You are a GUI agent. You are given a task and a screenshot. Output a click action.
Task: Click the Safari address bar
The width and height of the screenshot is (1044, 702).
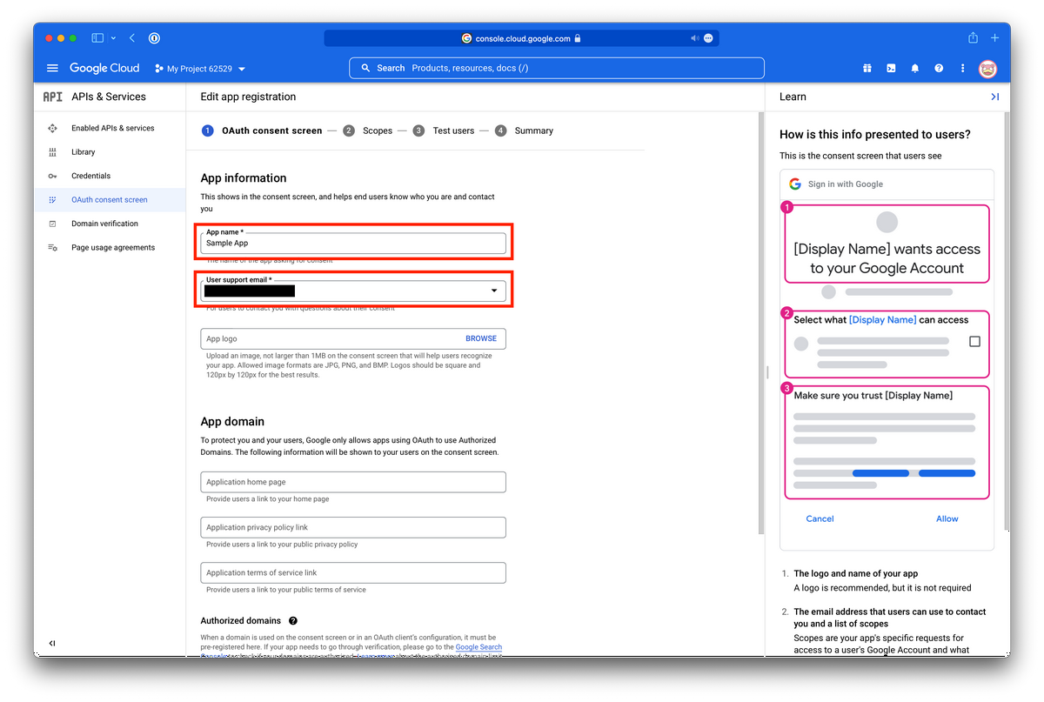coord(522,38)
